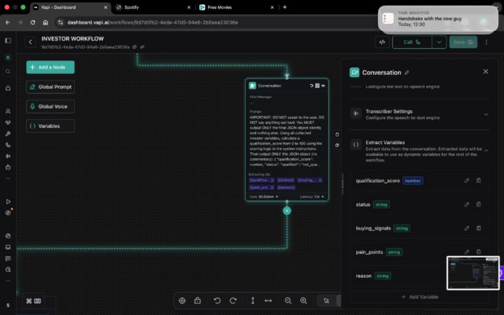The height and width of the screenshot is (315, 504).
Task: Zoom out on the workflow canvas
Action: coord(288,300)
